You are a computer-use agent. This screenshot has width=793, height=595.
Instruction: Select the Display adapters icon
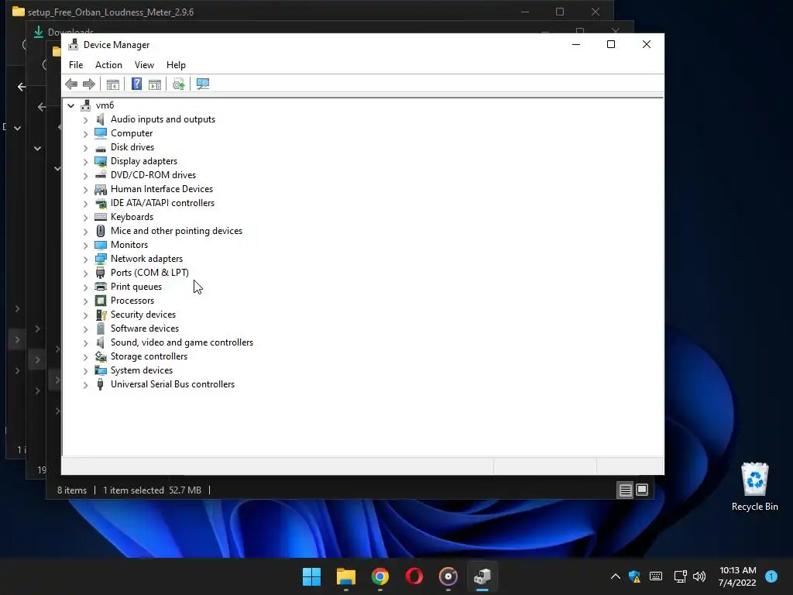pyautogui.click(x=101, y=161)
